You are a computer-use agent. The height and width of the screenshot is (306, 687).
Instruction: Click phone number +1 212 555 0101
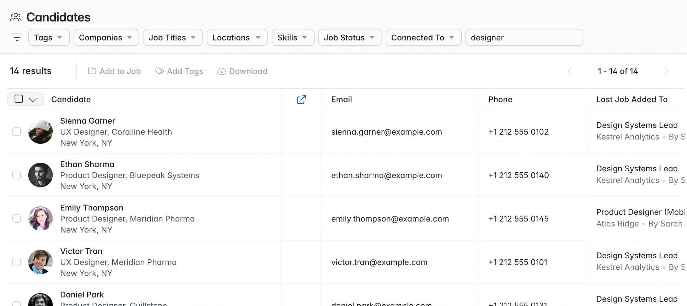tap(518, 262)
